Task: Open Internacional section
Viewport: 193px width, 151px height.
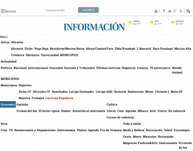Action: point(38,68)
